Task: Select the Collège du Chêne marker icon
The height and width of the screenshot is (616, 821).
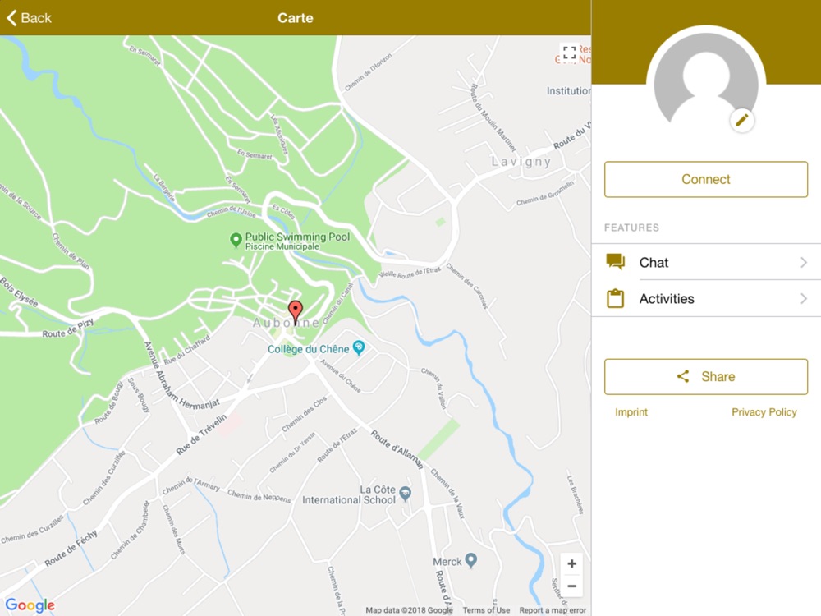Action: pyautogui.click(x=359, y=347)
